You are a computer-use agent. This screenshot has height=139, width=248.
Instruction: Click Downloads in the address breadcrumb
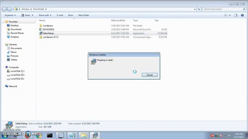pyautogui.click(x=38, y=9)
